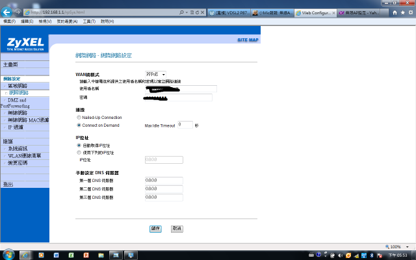
Task: Open the 我的最愛(A) menu
Action: [x=67, y=21]
